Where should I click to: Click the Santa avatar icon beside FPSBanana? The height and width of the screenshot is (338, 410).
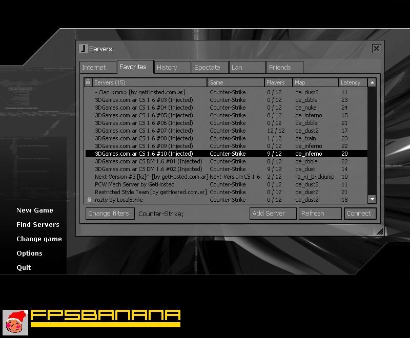coord(15,323)
